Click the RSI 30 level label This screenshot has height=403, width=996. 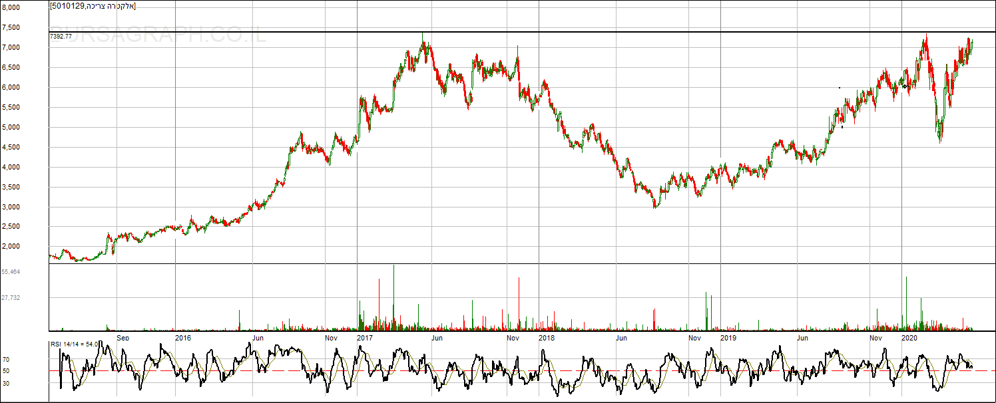click(5, 384)
